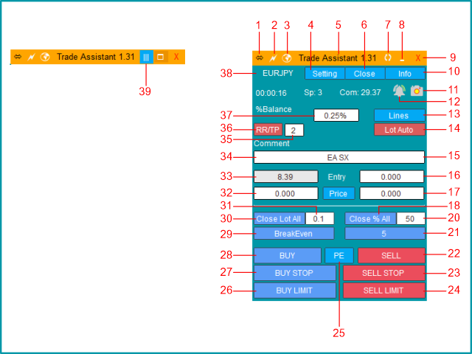Switch to the Info tab

[405, 74]
